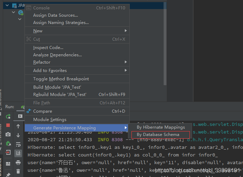Click the 'o.h.h.i.QueryTransla' logger text
The height and width of the screenshot is (177, 243).
(x=215, y=140)
